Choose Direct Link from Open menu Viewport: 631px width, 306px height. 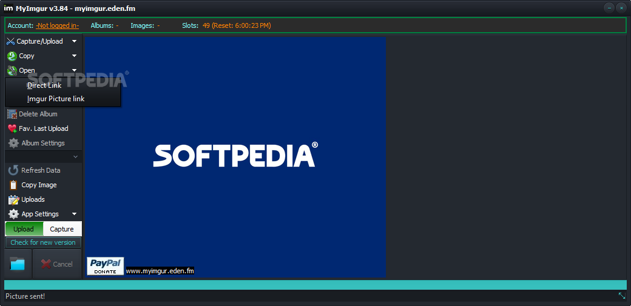click(44, 85)
